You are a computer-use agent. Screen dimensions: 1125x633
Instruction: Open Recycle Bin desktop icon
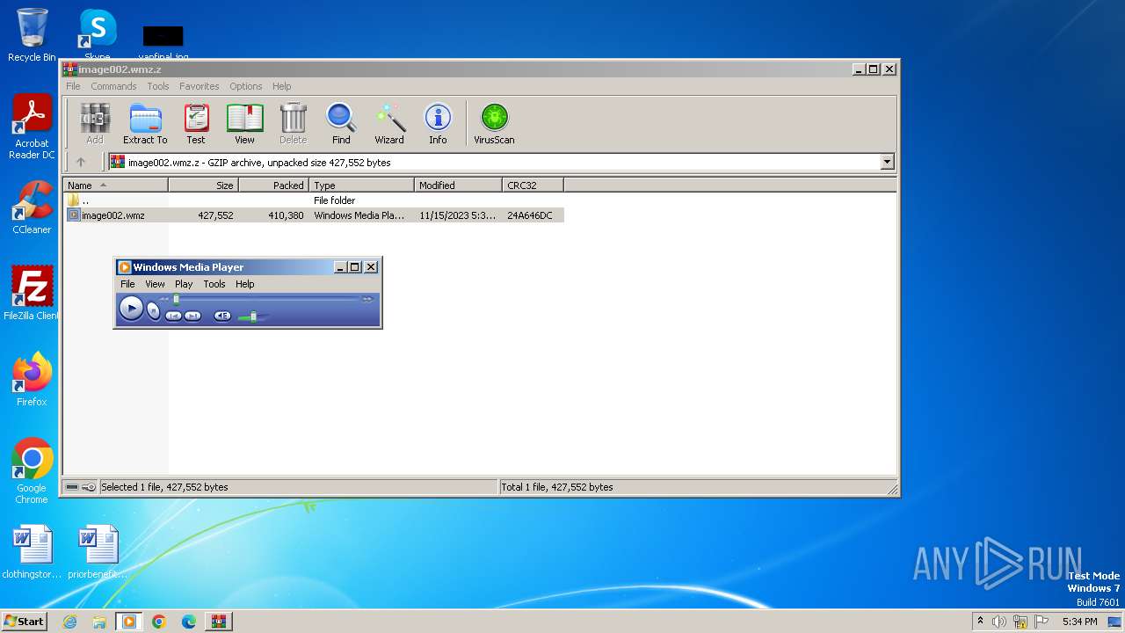click(x=32, y=35)
